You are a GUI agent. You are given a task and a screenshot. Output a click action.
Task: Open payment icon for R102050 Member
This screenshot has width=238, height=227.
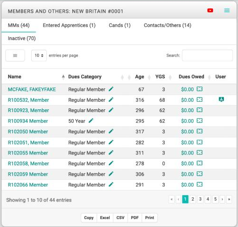[x=199, y=131]
